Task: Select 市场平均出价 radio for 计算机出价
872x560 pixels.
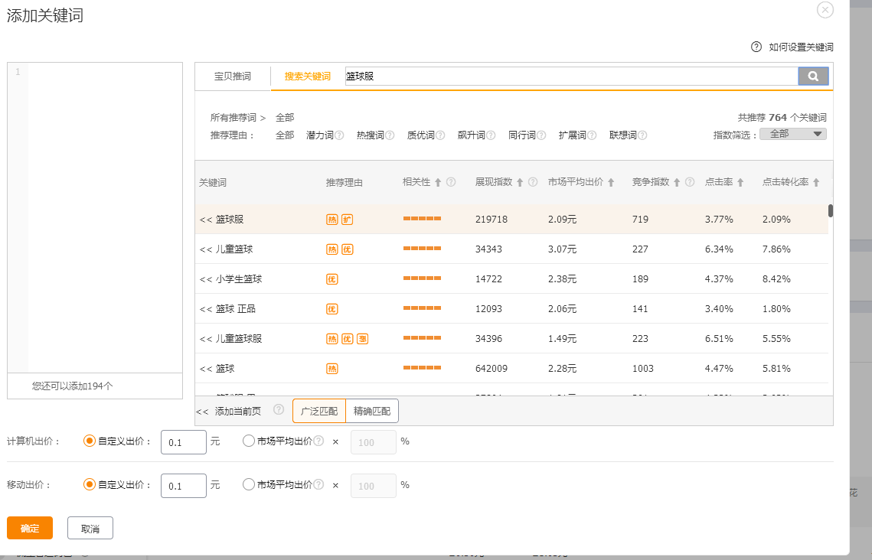Action: (248, 441)
